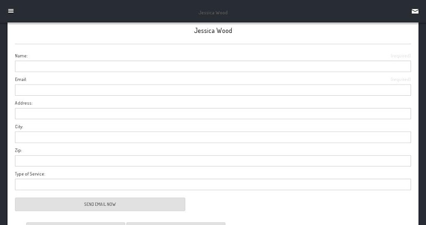Click the Address field label

[23, 103]
